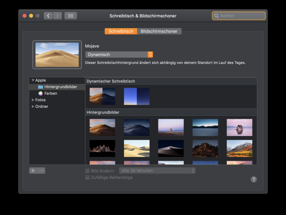Select the Fotos sidebar entry

point(57,100)
